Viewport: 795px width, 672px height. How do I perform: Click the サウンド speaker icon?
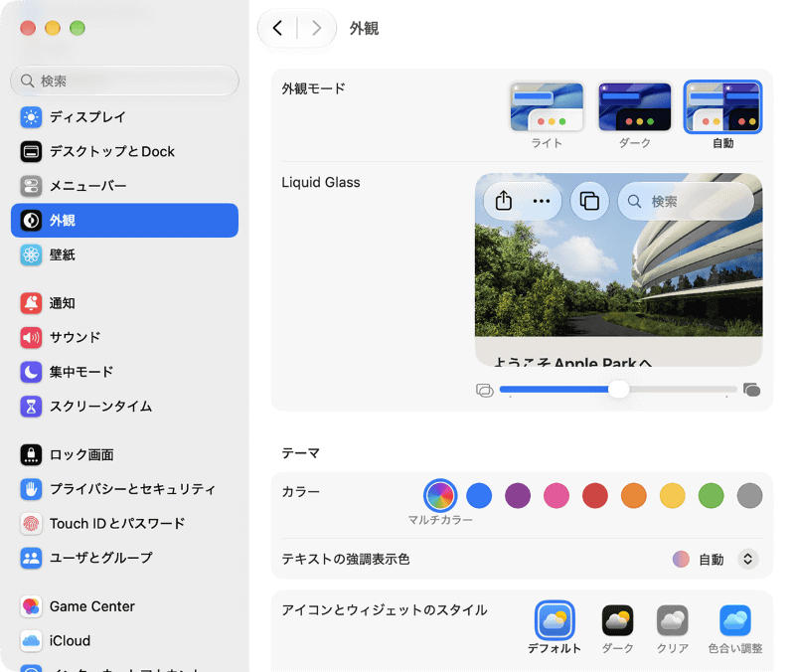click(x=31, y=338)
